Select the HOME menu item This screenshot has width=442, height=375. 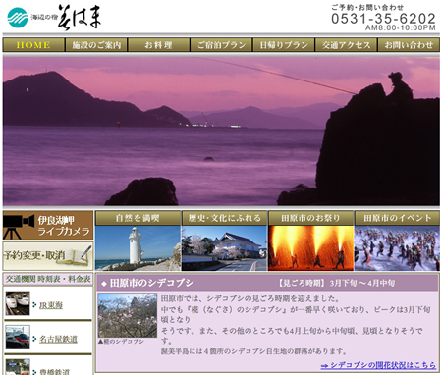tap(33, 45)
